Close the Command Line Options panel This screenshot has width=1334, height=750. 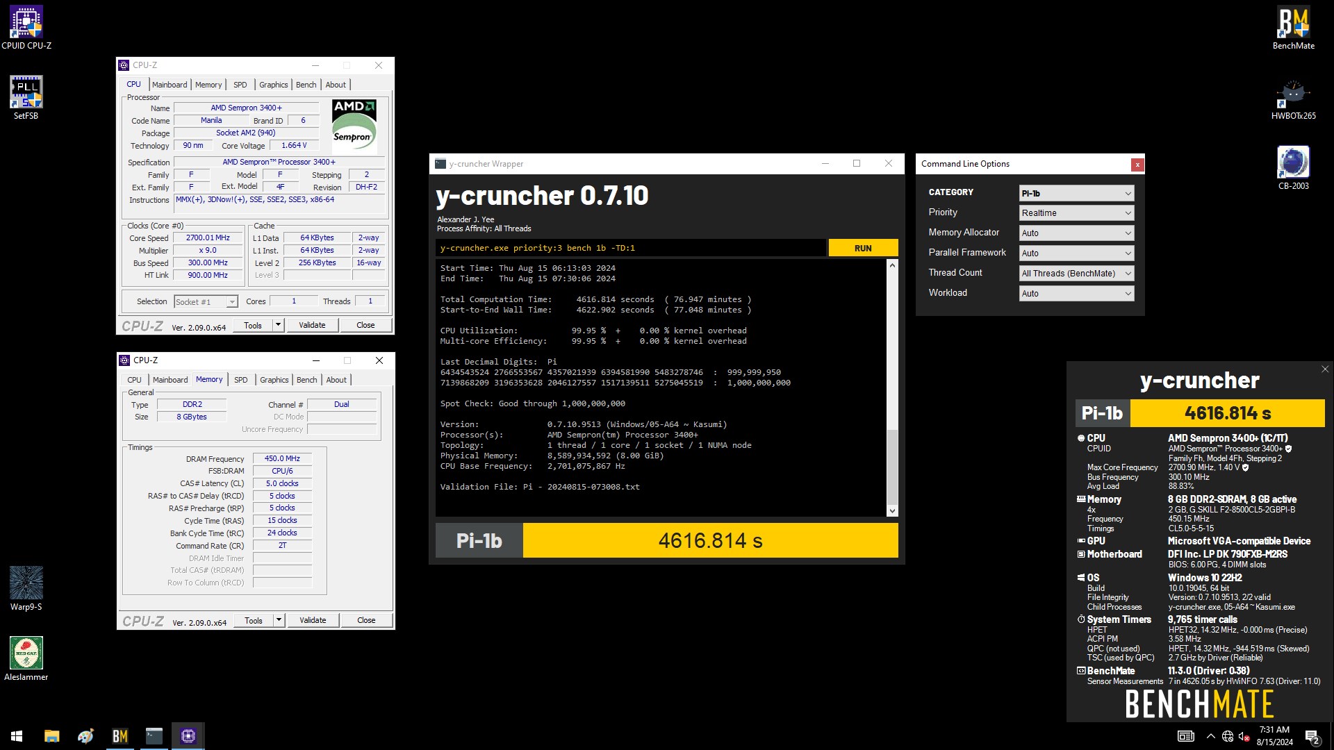[x=1137, y=165]
